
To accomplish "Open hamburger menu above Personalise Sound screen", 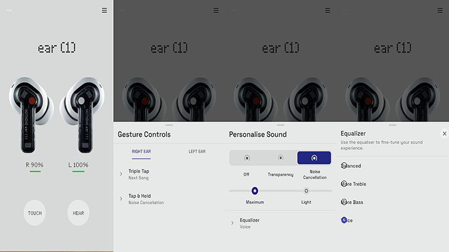I will click(328, 10).
